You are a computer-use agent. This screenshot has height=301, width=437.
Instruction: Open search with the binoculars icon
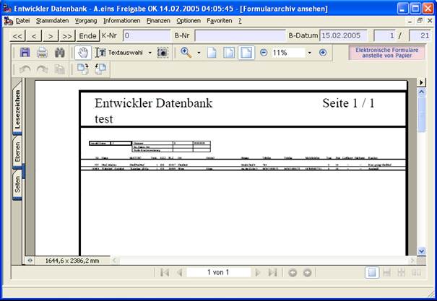(60, 53)
